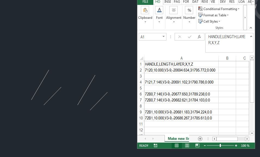
Task: Click vertical scrollbar down arrow
Action: 252,133
